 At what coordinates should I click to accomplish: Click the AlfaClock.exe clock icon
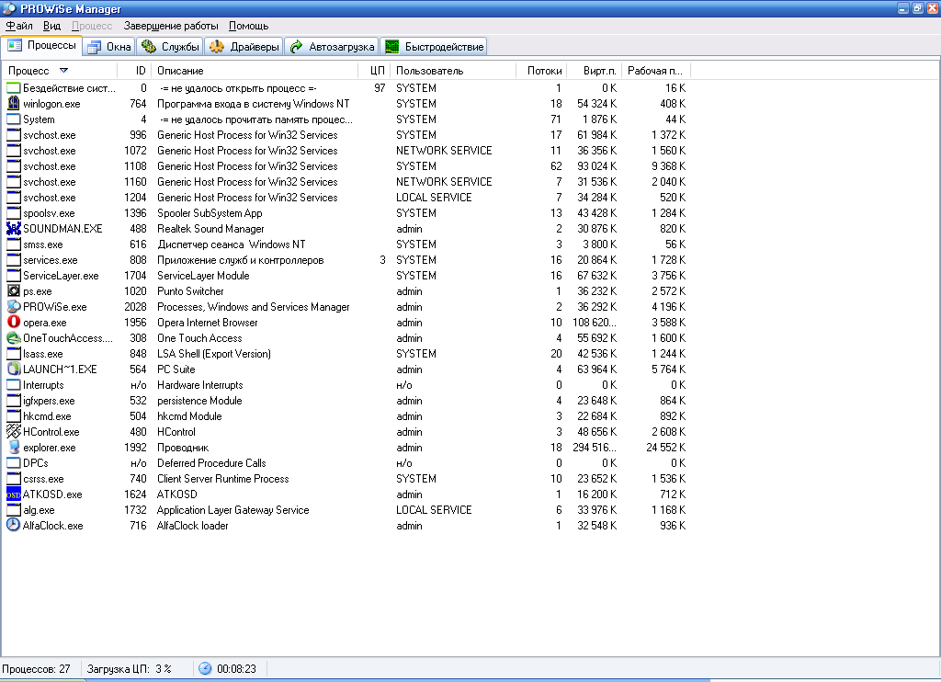tap(13, 525)
